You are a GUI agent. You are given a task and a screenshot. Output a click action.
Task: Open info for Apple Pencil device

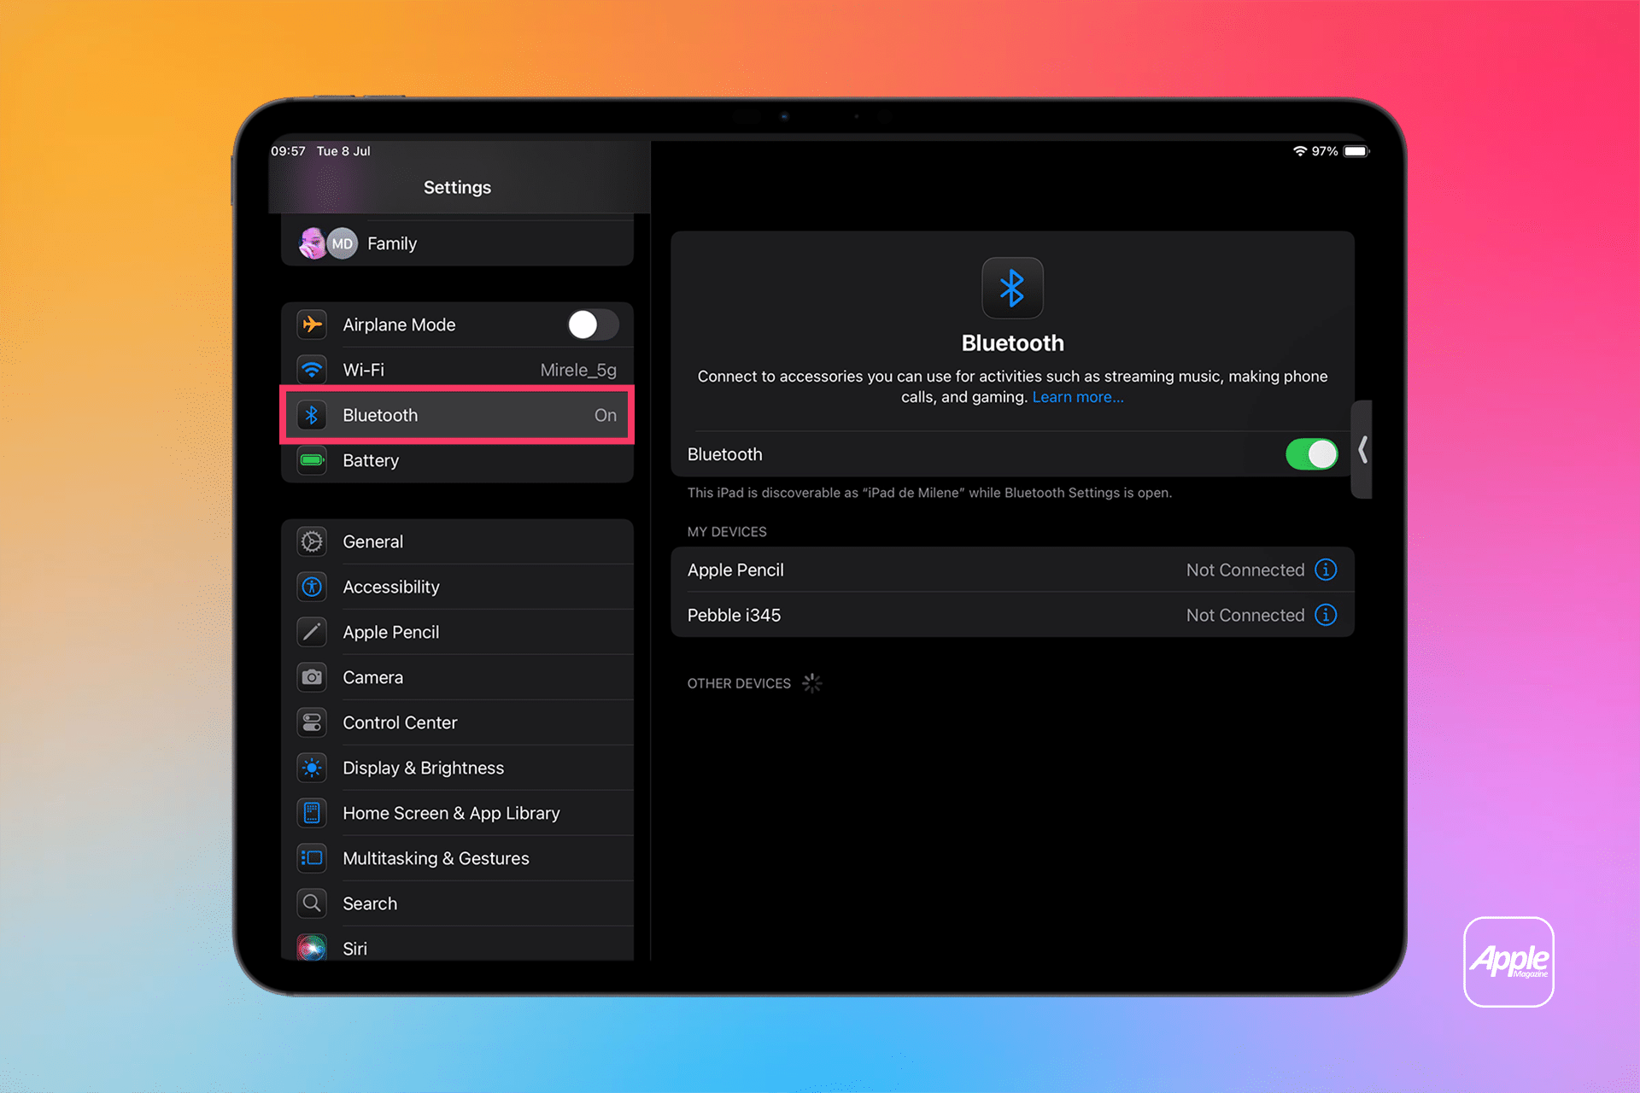[x=1326, y=570]
